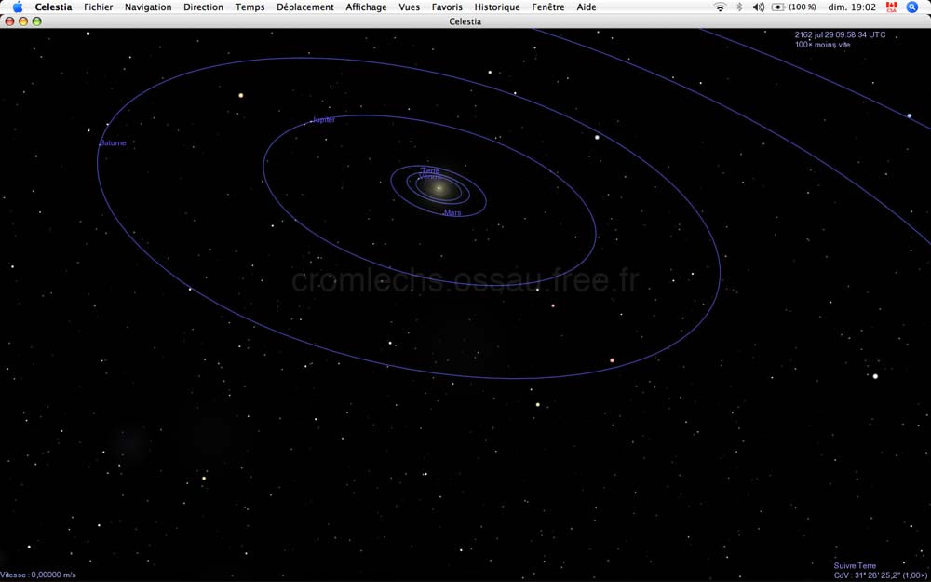Screen dimensions: 931x582
Task: Zoom the Celestia window with green button
Action: coord(37,21)
